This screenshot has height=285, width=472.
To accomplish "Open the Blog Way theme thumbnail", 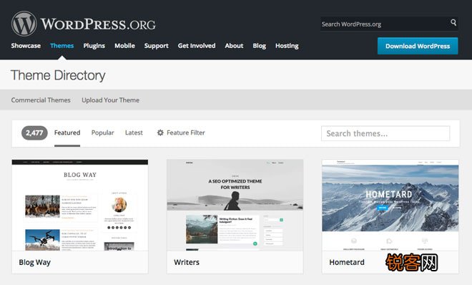I will (x=80, y=206).
